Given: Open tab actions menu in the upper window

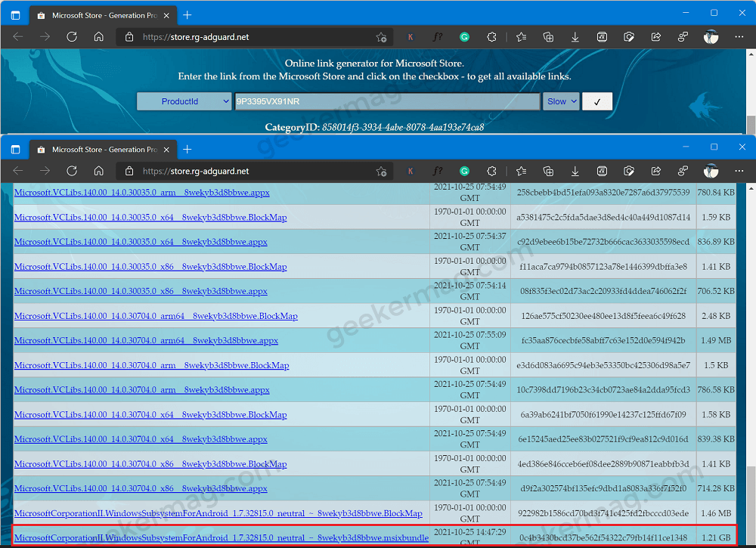Looking at the screenshot, I should point(15,15).
